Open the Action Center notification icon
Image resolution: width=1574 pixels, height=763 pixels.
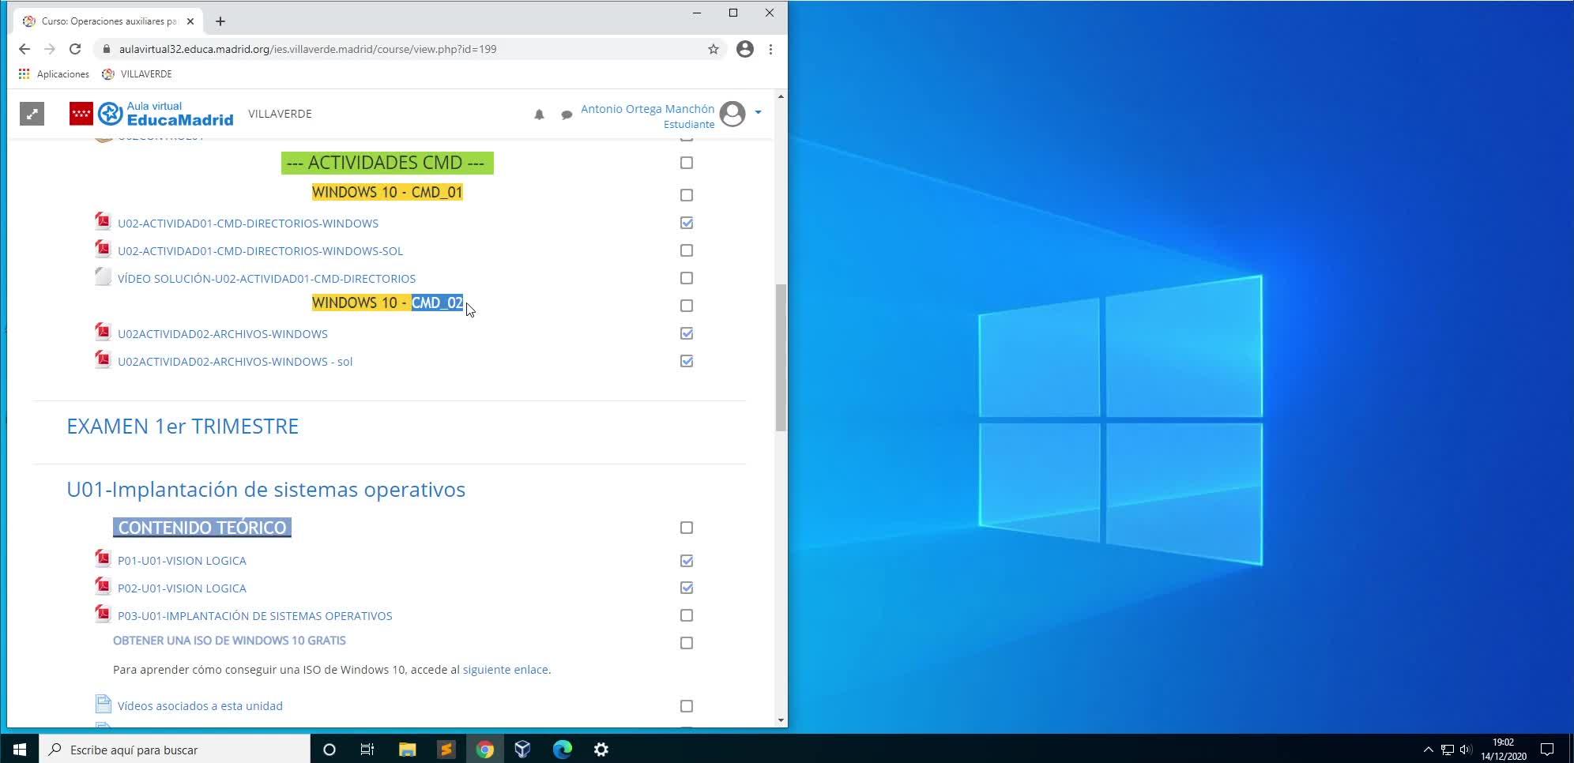(x=1547, y=750)
